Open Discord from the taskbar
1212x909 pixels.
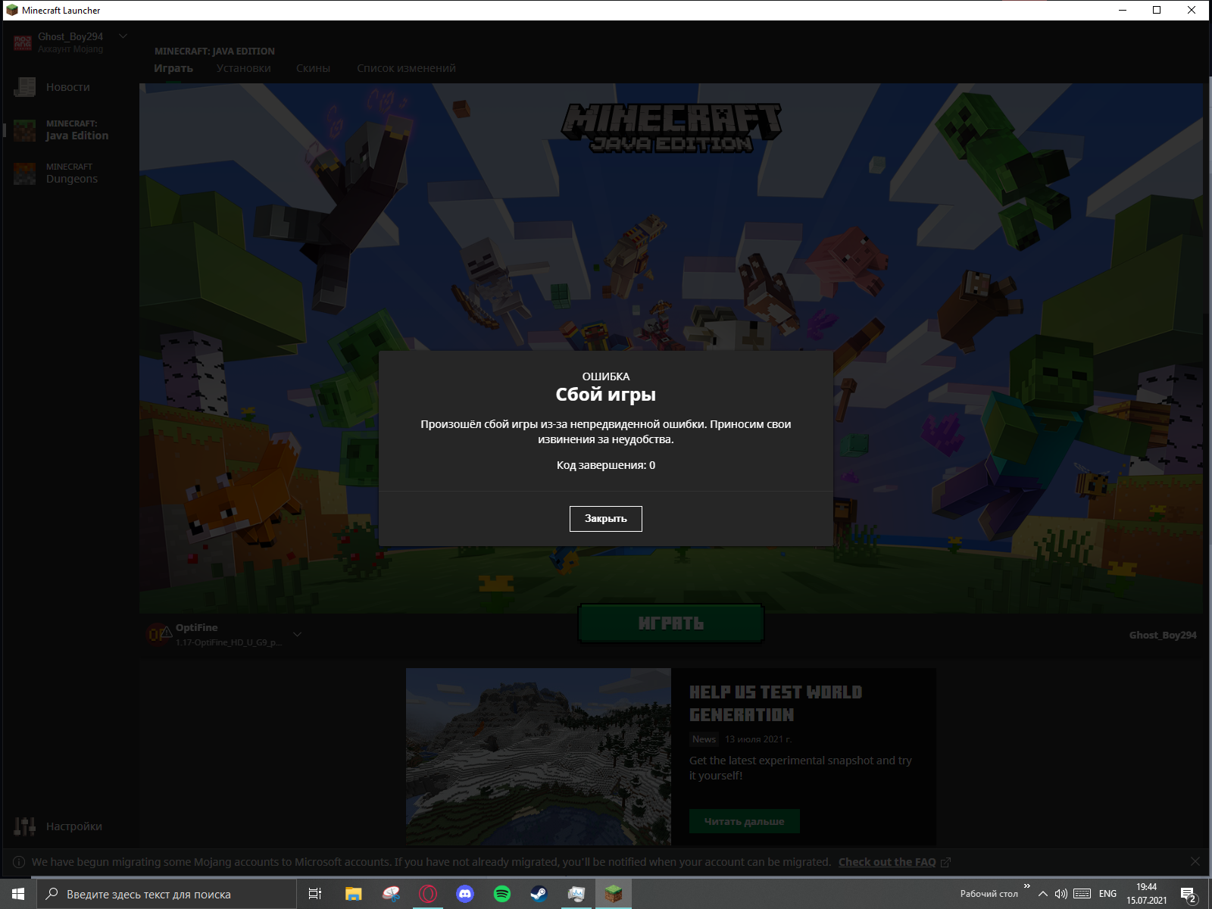pos(465,894)
